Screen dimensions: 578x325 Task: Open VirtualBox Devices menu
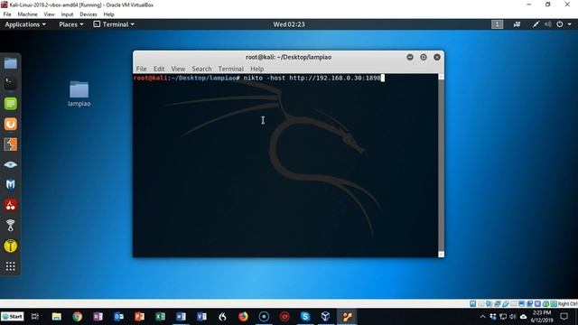89,14
